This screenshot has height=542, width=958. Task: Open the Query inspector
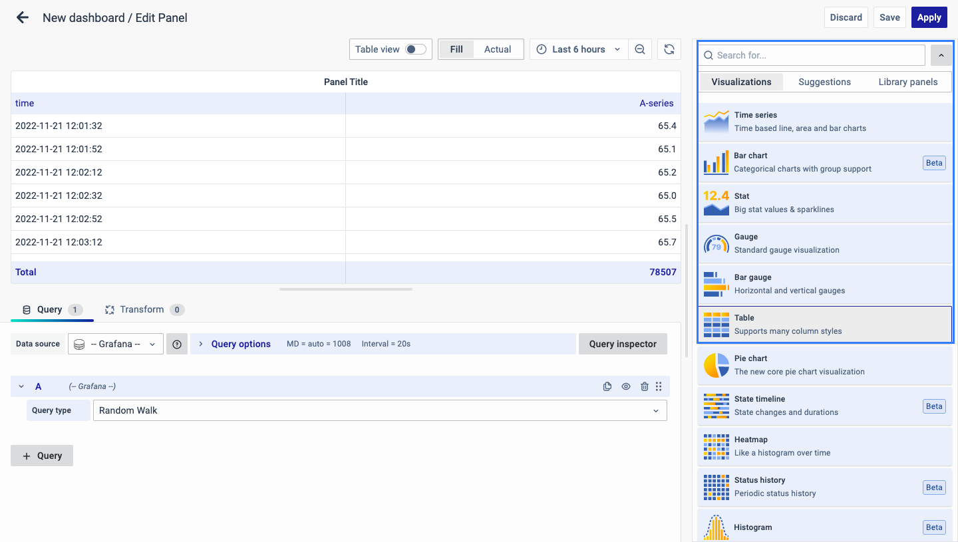[x=623, y=344]
